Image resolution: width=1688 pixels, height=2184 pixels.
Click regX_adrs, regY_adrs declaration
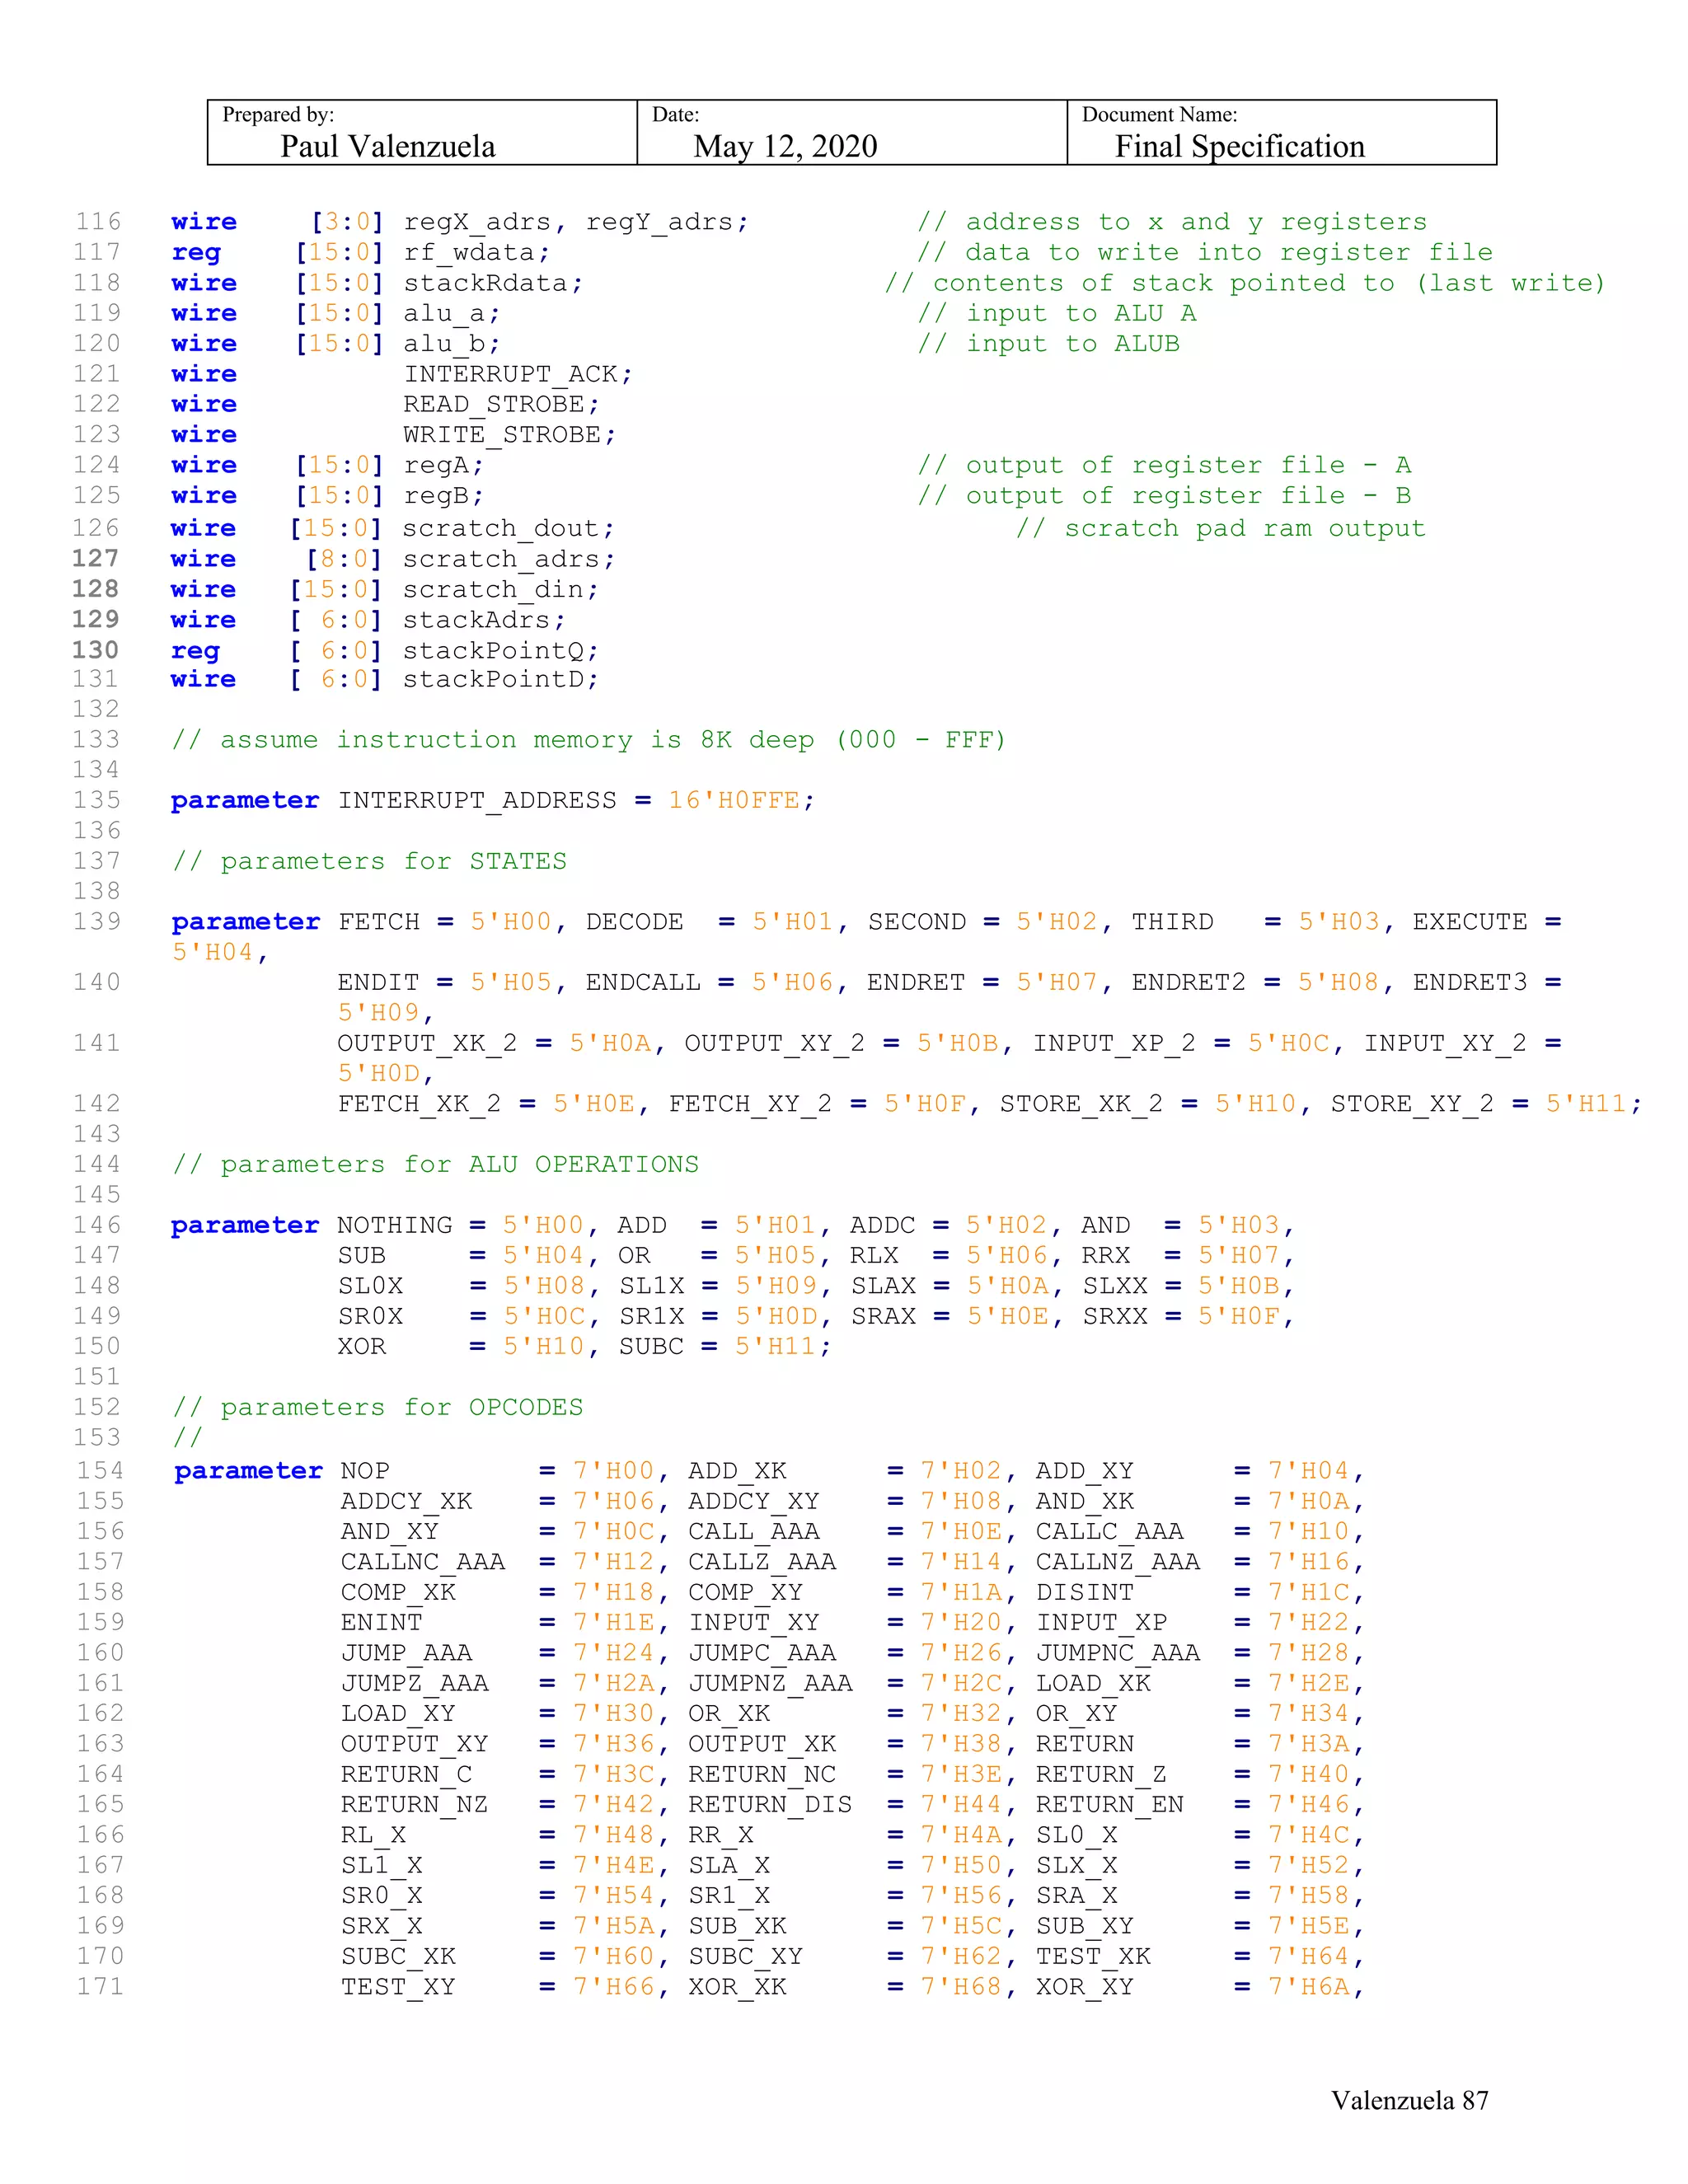576,222
